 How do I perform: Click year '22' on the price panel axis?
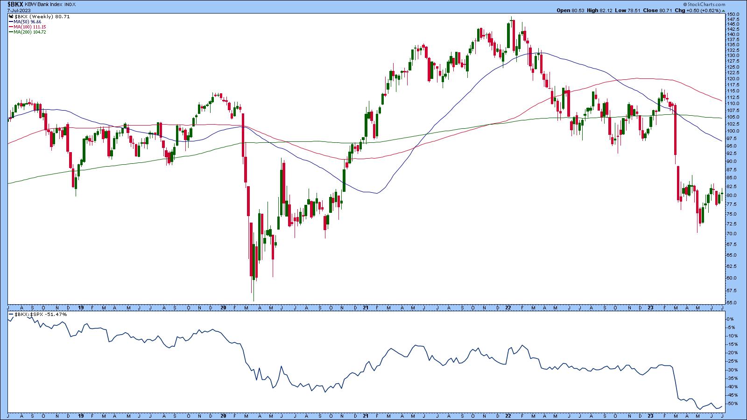click(508, 308)
